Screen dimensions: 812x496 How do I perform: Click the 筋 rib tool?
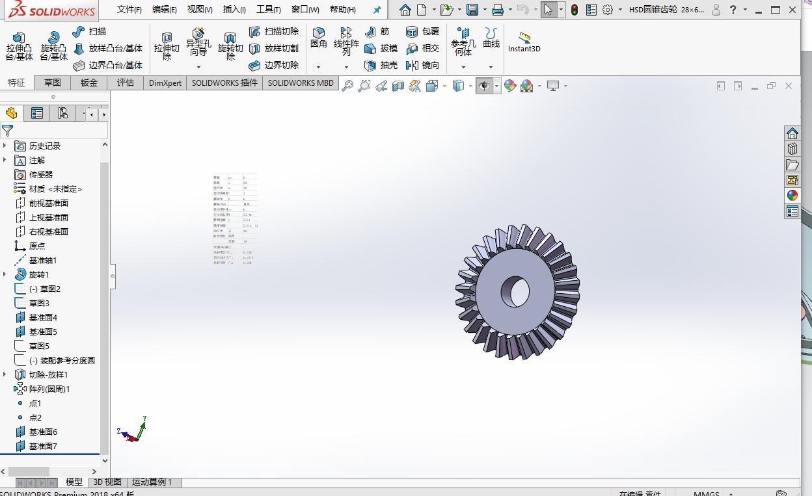pos(377,31)
